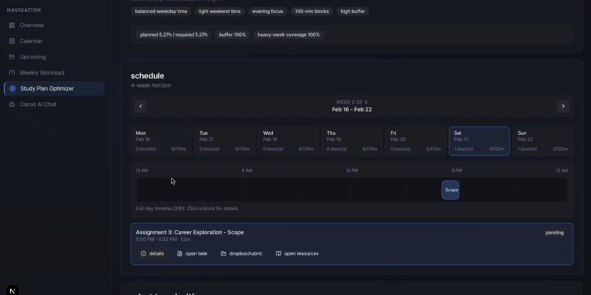Image resolution: width=591 pixels, height=295 pixels.
Task: Open Weekly Workload page
Action: [54, 72]
